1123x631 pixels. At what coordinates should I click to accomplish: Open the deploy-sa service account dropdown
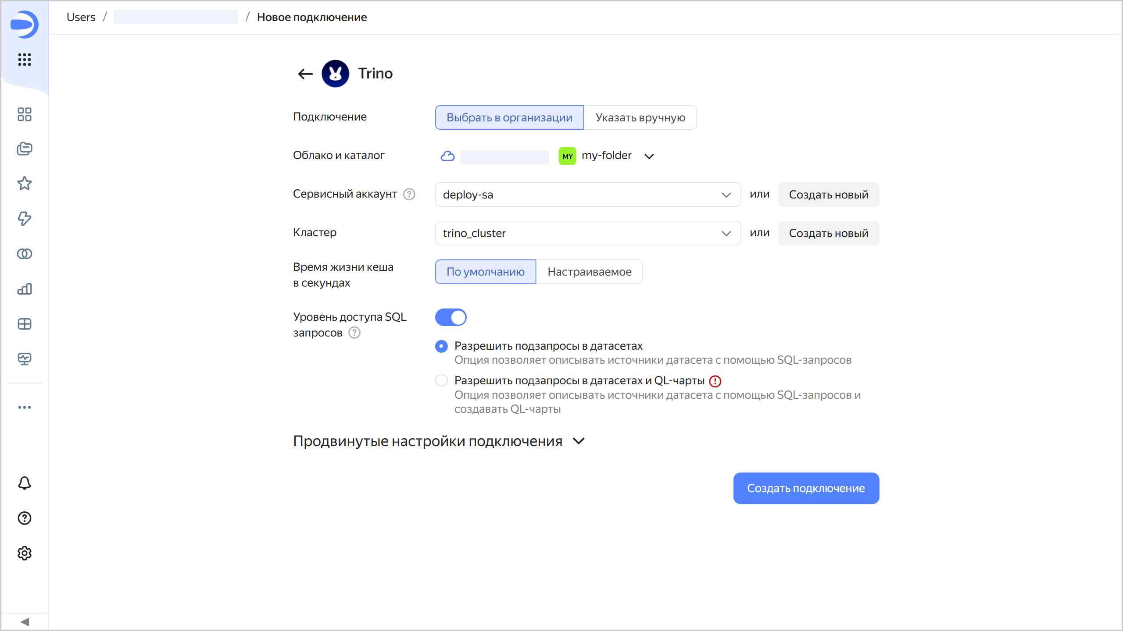coord(587,195)
